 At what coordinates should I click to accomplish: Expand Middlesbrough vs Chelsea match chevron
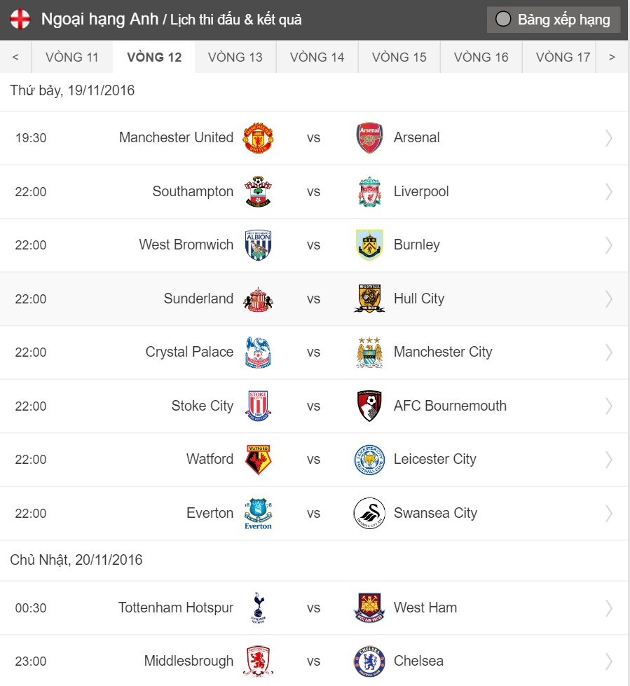pyautogui.click(x=609, y=661)
